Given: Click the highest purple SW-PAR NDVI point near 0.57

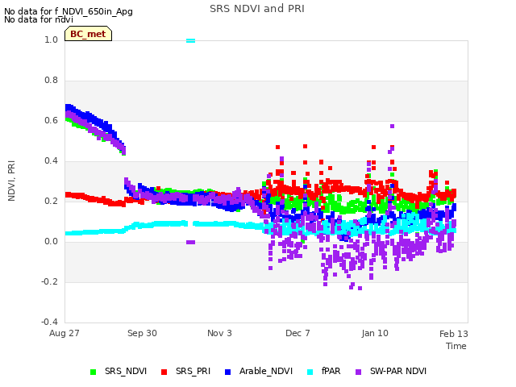Looking at the screenshot, I should [x=393, y=127].
